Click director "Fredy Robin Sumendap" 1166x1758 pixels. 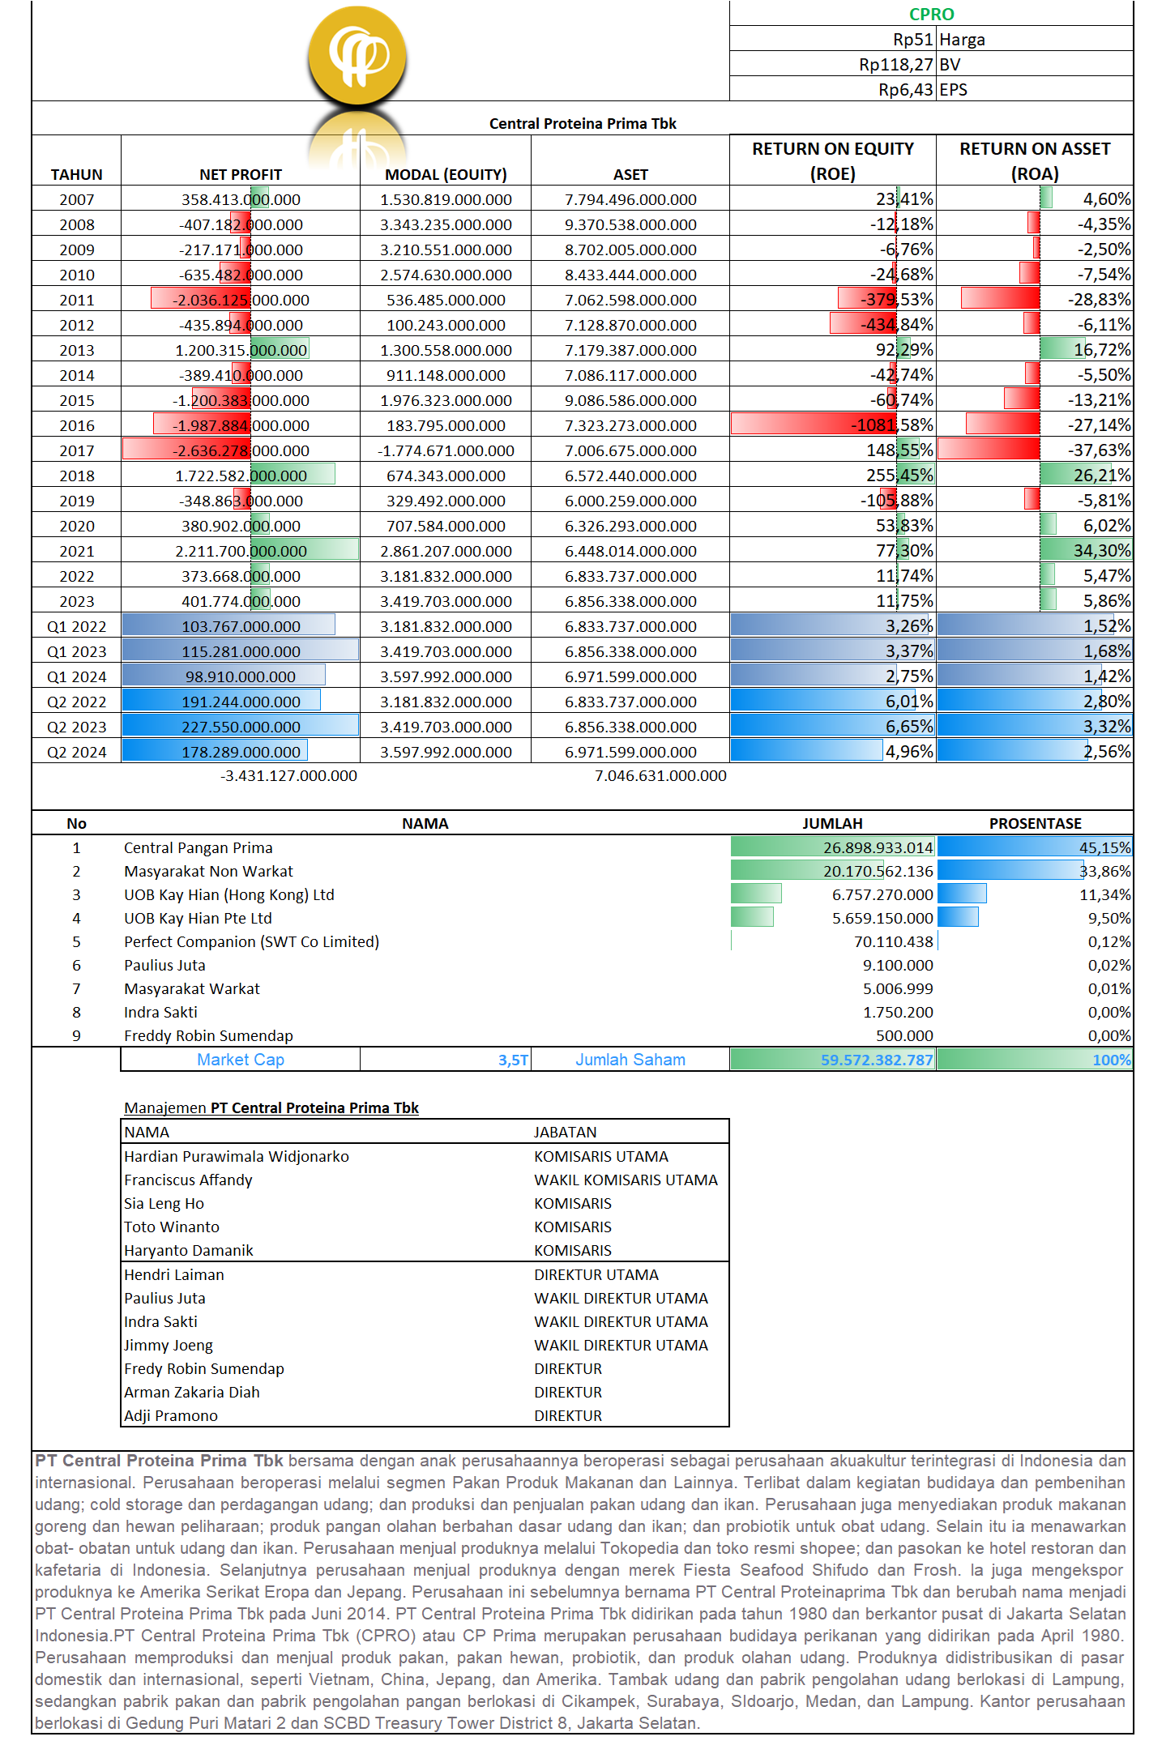click(x=203, y=1368)
